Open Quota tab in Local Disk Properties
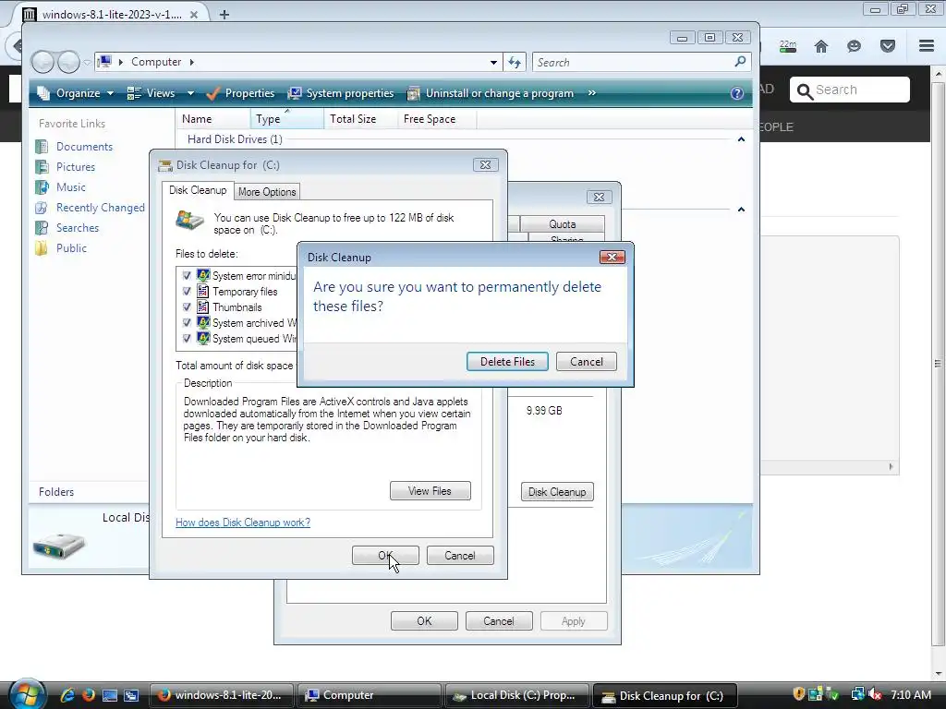 562,223
